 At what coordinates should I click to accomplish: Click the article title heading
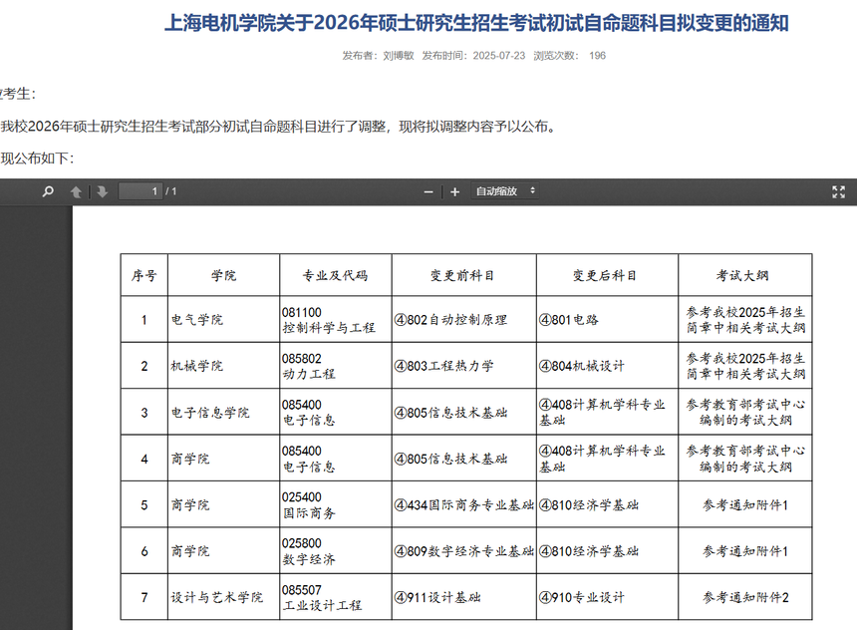482,23
